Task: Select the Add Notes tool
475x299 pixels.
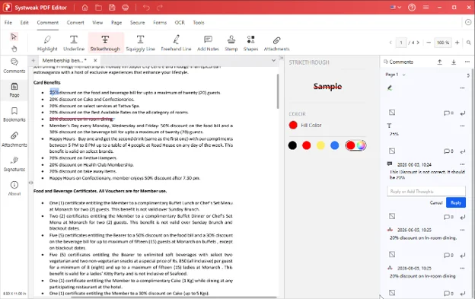Action: coord(208,43)
